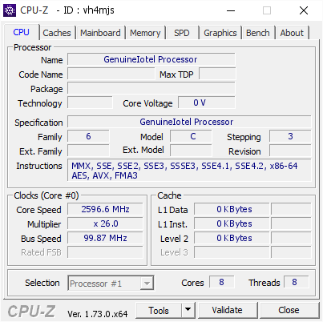The image size is (323, 322).
Task: Click the empty Code Name field
Action: point(111,74)
